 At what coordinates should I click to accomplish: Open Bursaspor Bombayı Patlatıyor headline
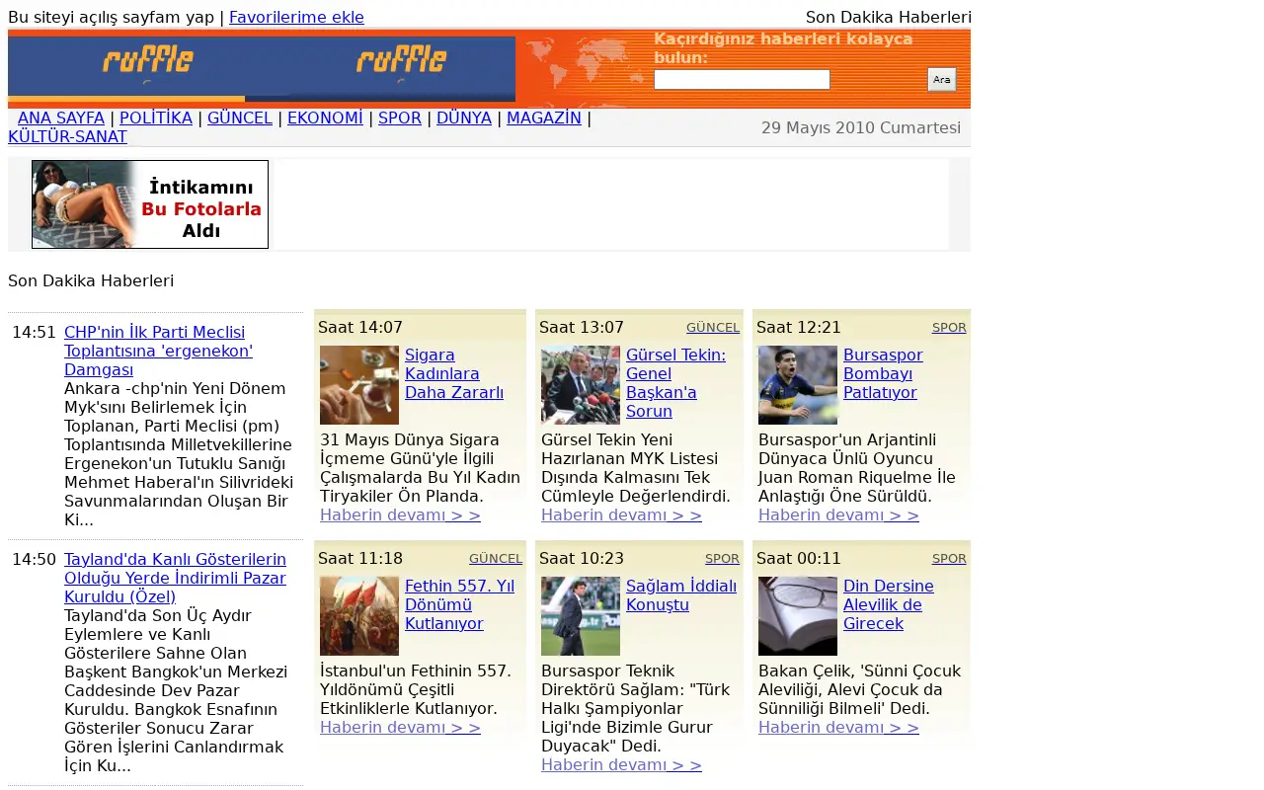(883, 373)
